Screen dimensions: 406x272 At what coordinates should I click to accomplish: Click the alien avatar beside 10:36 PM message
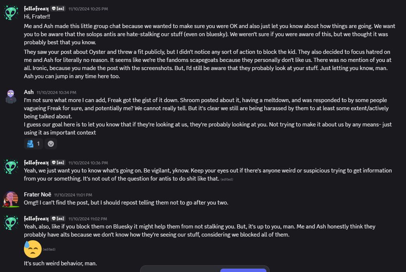click(x=11, y=166)
